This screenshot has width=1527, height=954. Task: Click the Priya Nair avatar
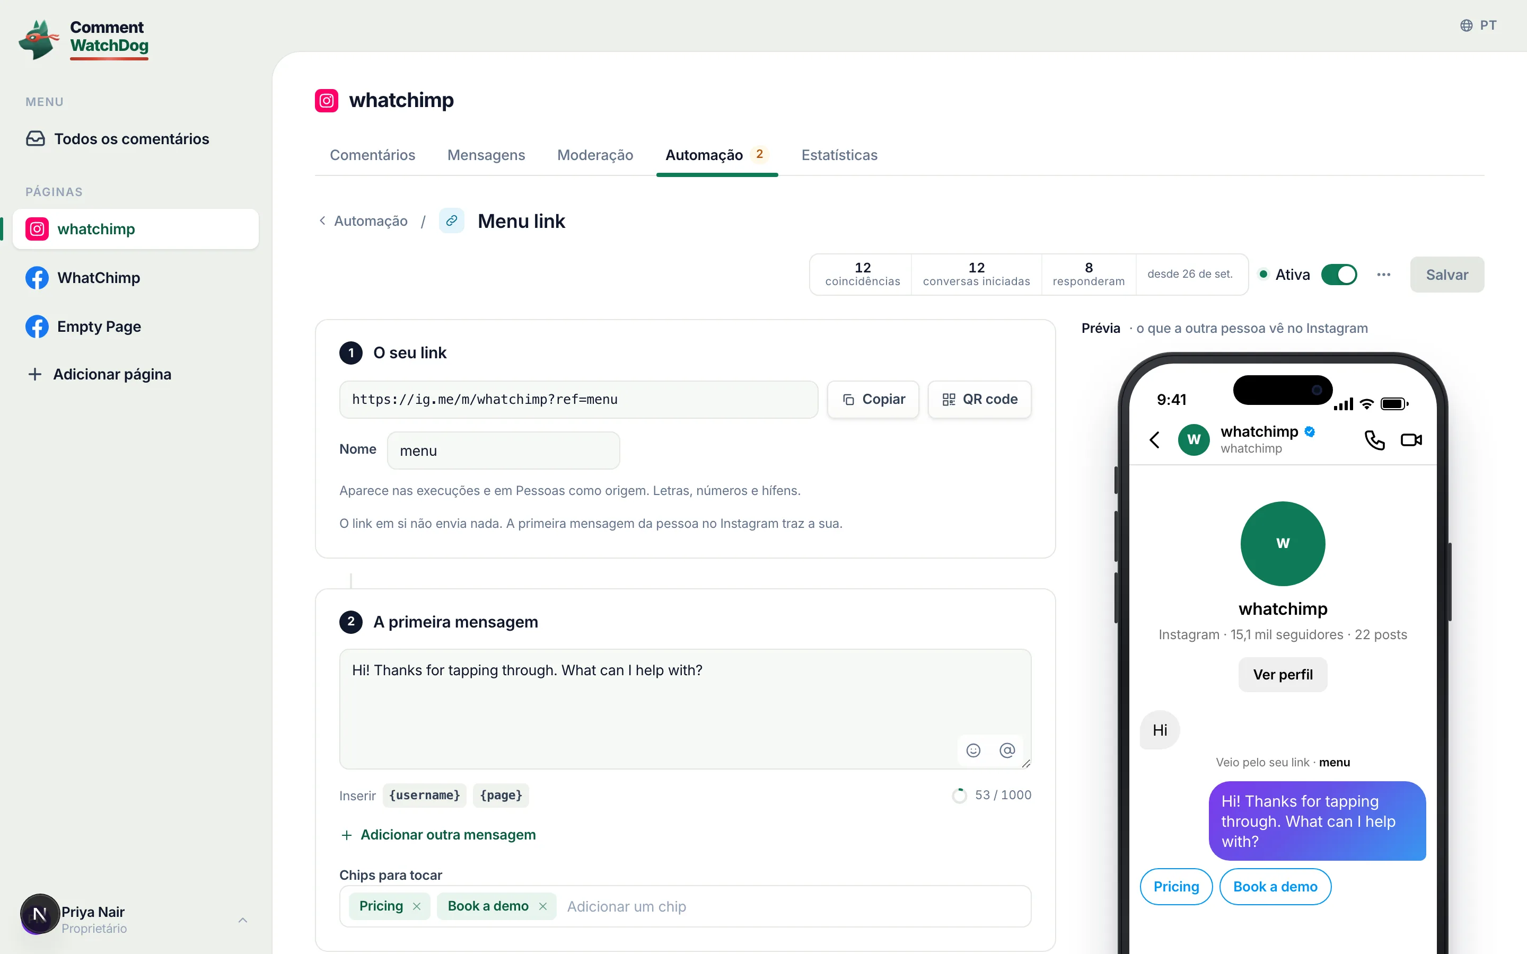tap(40, 914)
